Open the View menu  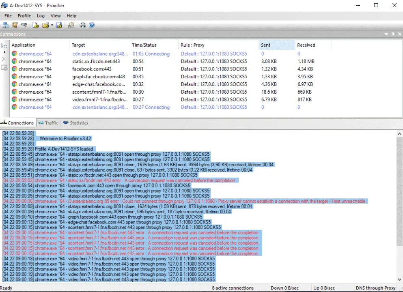click(x=56, y=16)
